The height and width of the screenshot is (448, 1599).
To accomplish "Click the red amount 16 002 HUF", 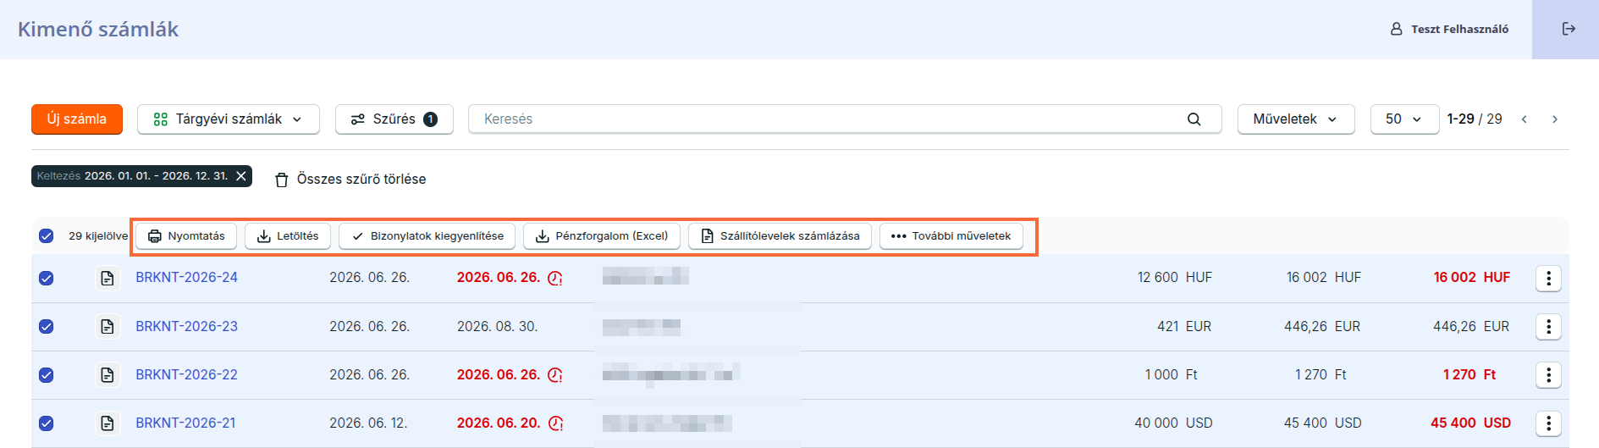I will [1472, 278].
